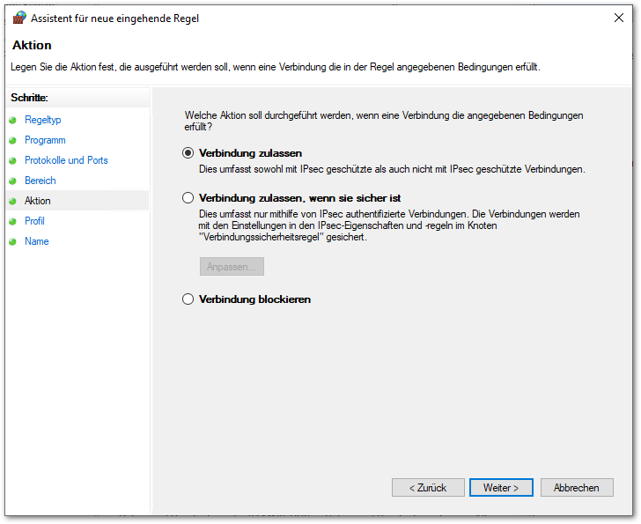Choose 'Verbindung zulassen, wenn sie sicher ist'
641x524 pixels.
point(188,198)
